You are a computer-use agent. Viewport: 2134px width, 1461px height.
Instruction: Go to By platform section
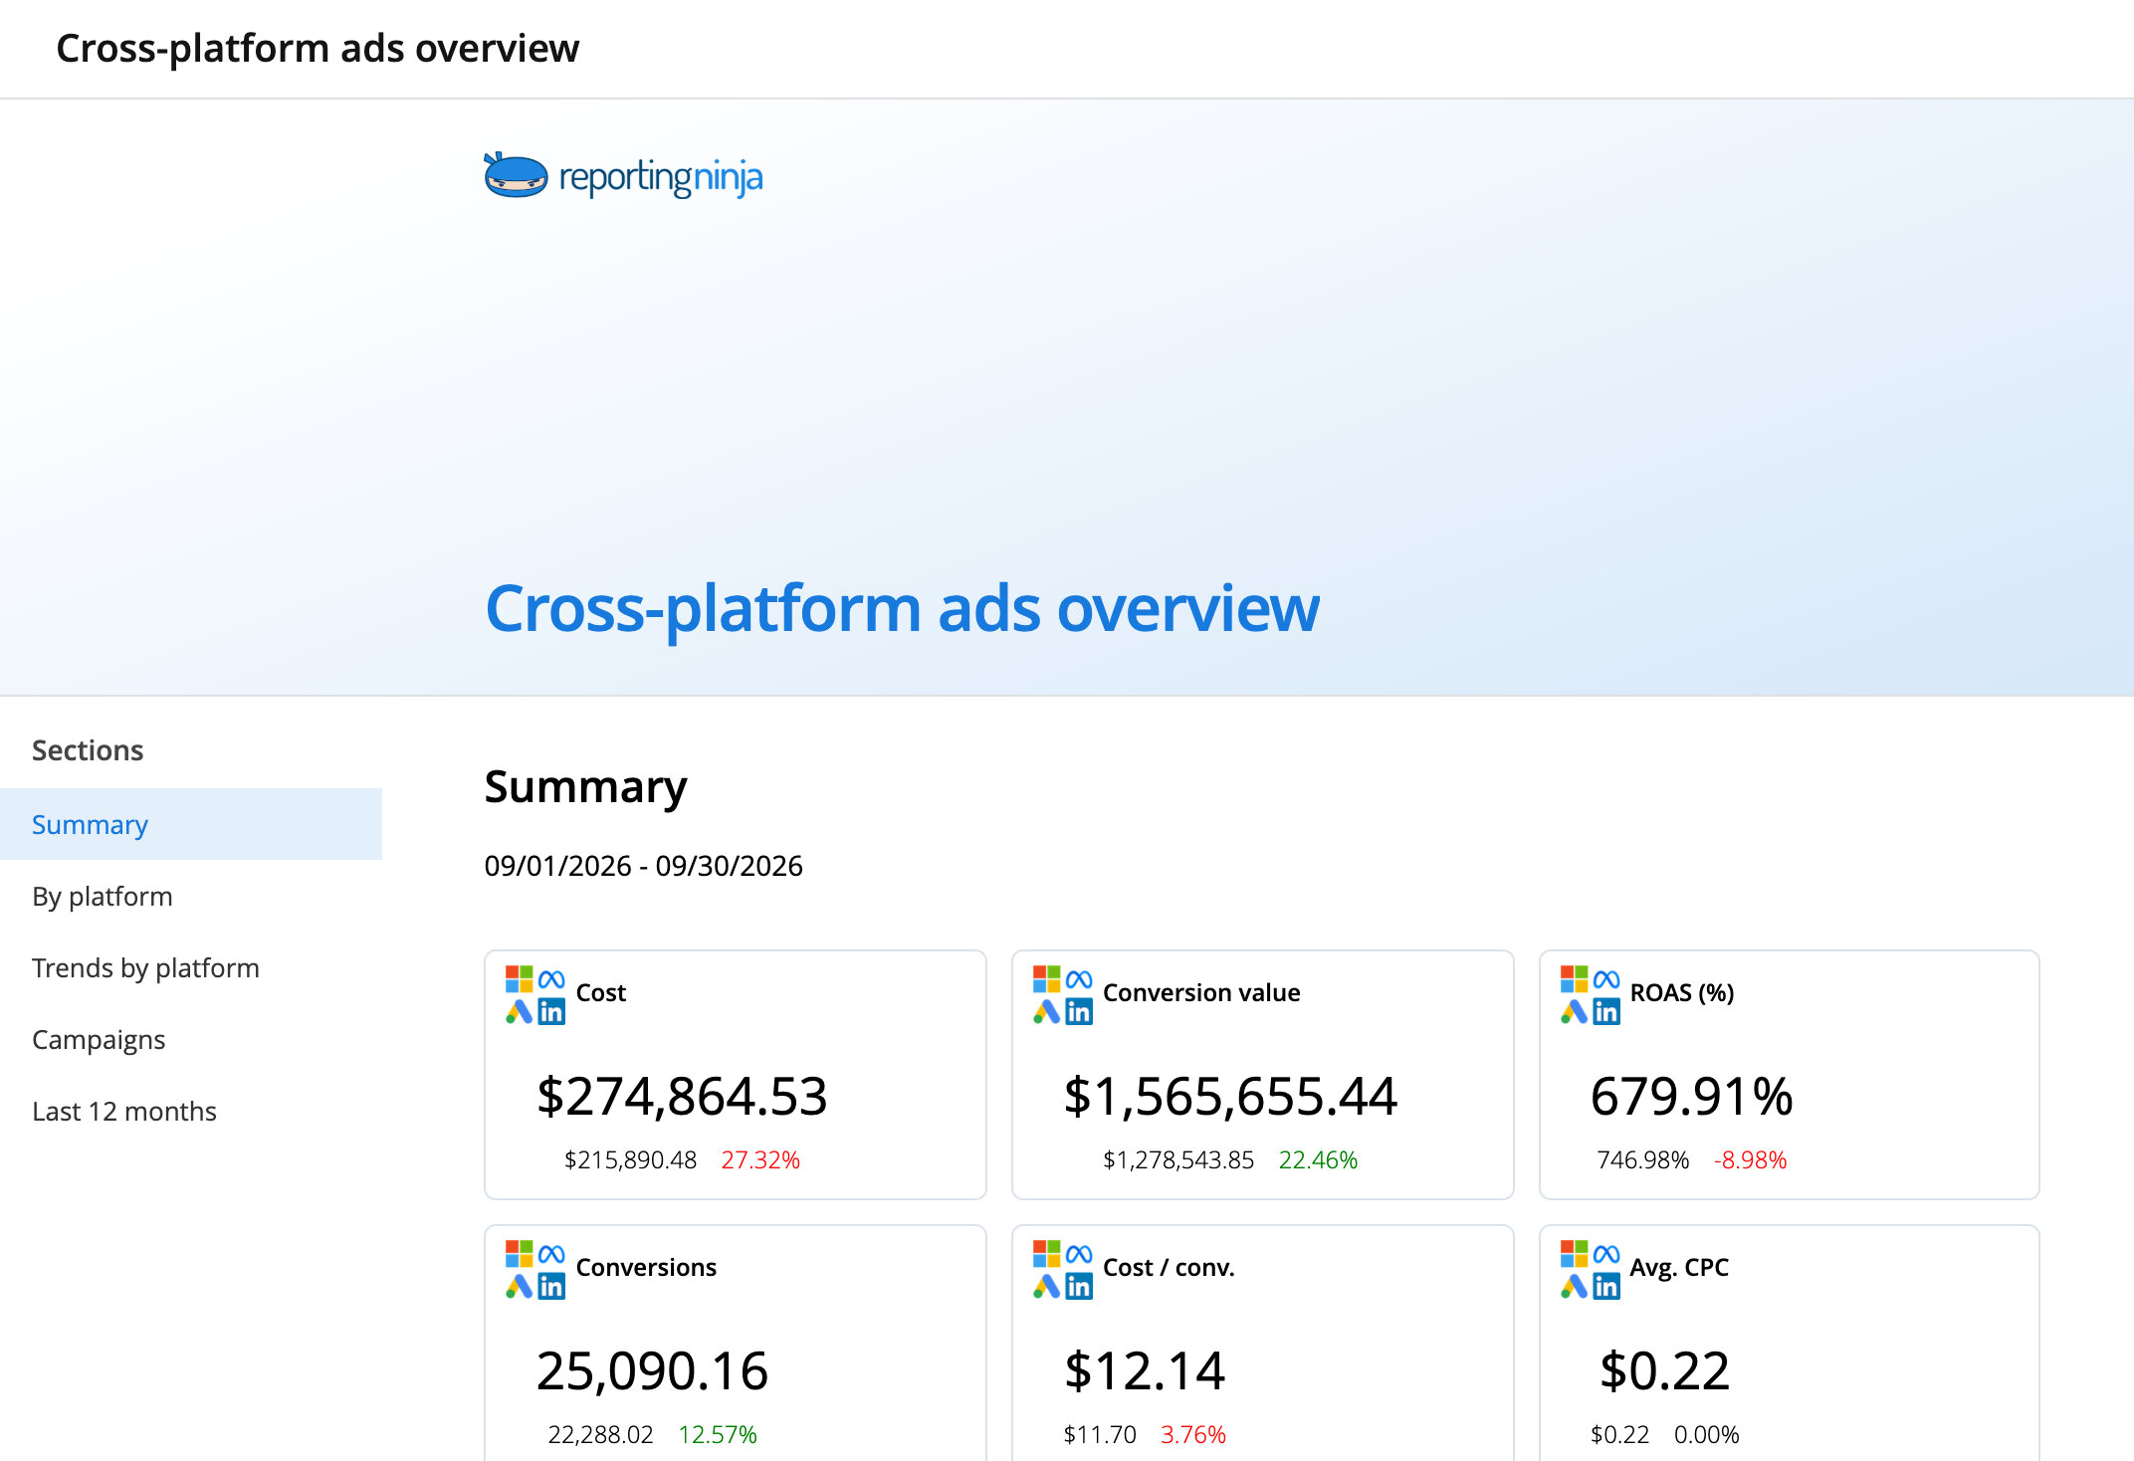pos(191,896)
